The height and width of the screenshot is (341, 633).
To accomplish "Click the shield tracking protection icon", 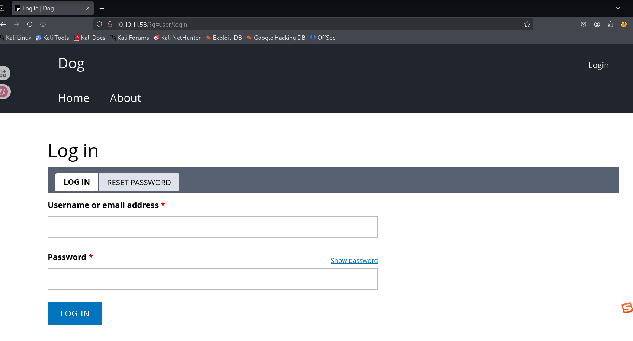I will point(99,24).
